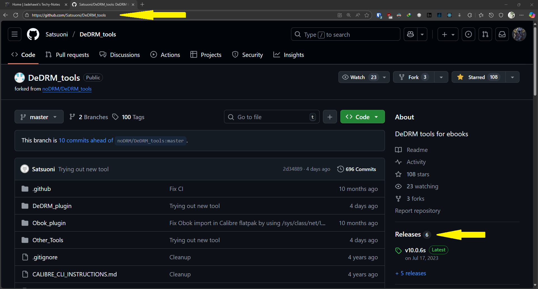Open the pull requests header icon
This screenshot has width=538, height=289.
coord(485,34)
